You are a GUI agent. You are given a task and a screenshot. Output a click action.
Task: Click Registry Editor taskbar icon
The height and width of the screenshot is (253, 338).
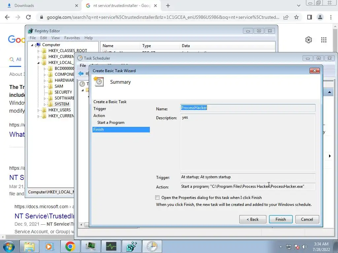[132, 246]
